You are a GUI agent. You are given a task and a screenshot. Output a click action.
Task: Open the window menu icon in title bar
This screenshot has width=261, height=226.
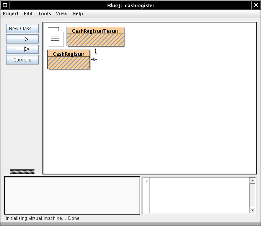click(5, 5)
